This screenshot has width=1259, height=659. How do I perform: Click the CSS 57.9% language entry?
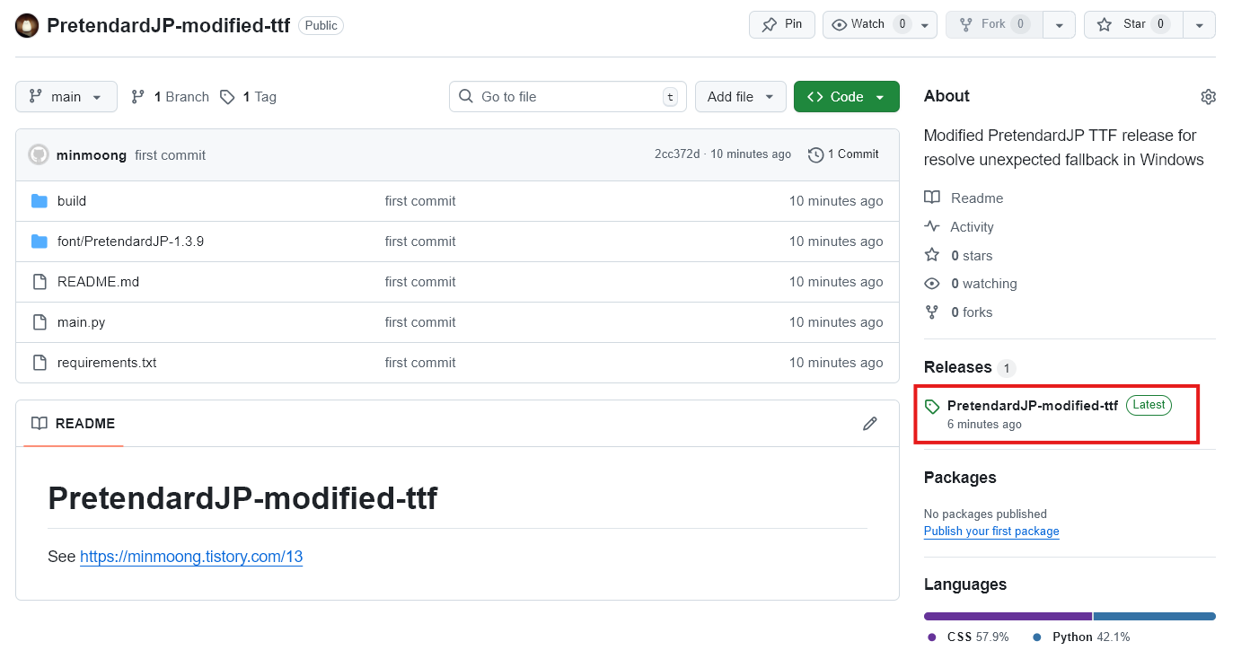click(x=969, y=637)
